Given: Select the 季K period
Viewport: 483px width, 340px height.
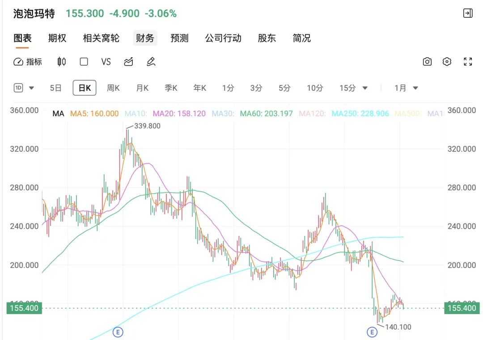Looking at the screenshot, I should coord(171,88).
